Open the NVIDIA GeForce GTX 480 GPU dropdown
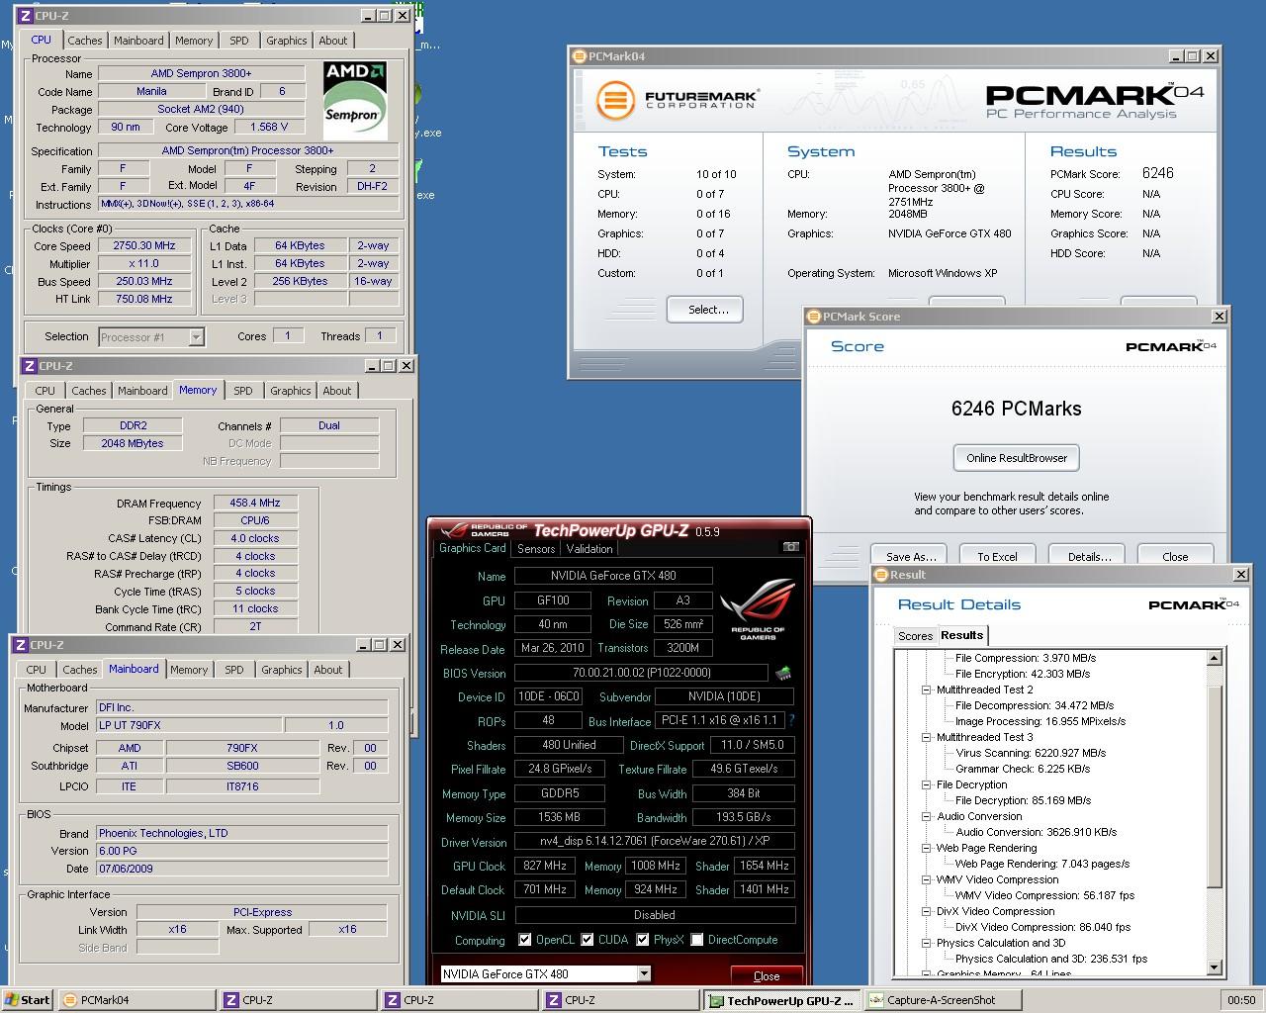1266x1013 pixels. click(x=644, y=974)
